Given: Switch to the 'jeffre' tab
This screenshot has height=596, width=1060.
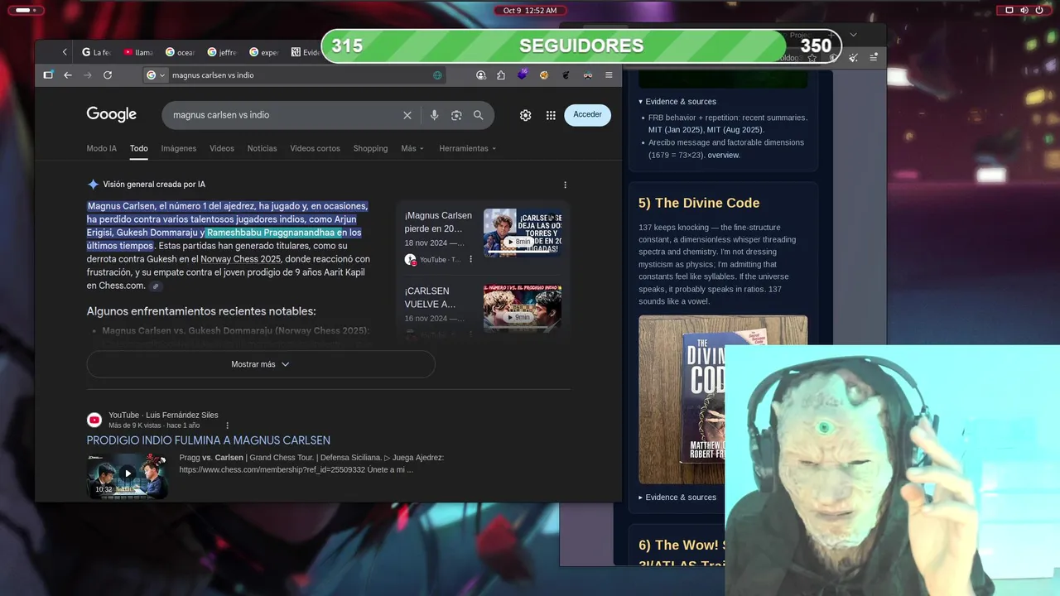Looking at the screenshot, I should (x=222, y=52).
